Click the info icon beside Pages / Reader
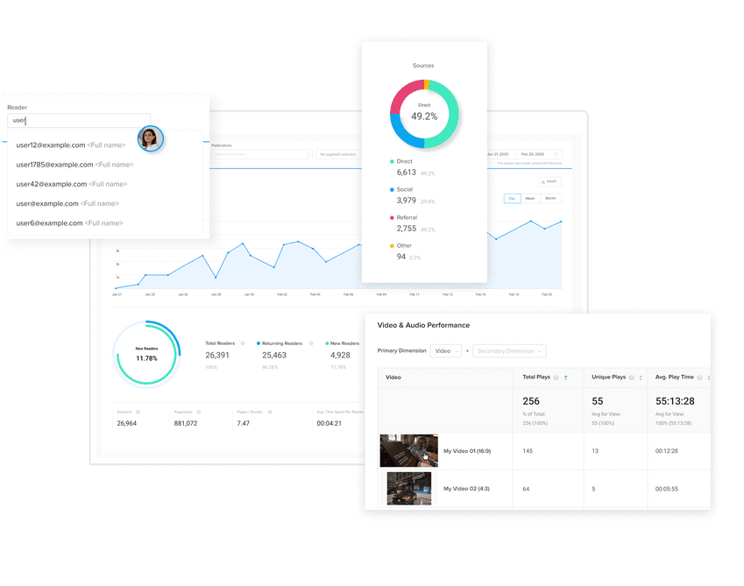 coord(270,412)
